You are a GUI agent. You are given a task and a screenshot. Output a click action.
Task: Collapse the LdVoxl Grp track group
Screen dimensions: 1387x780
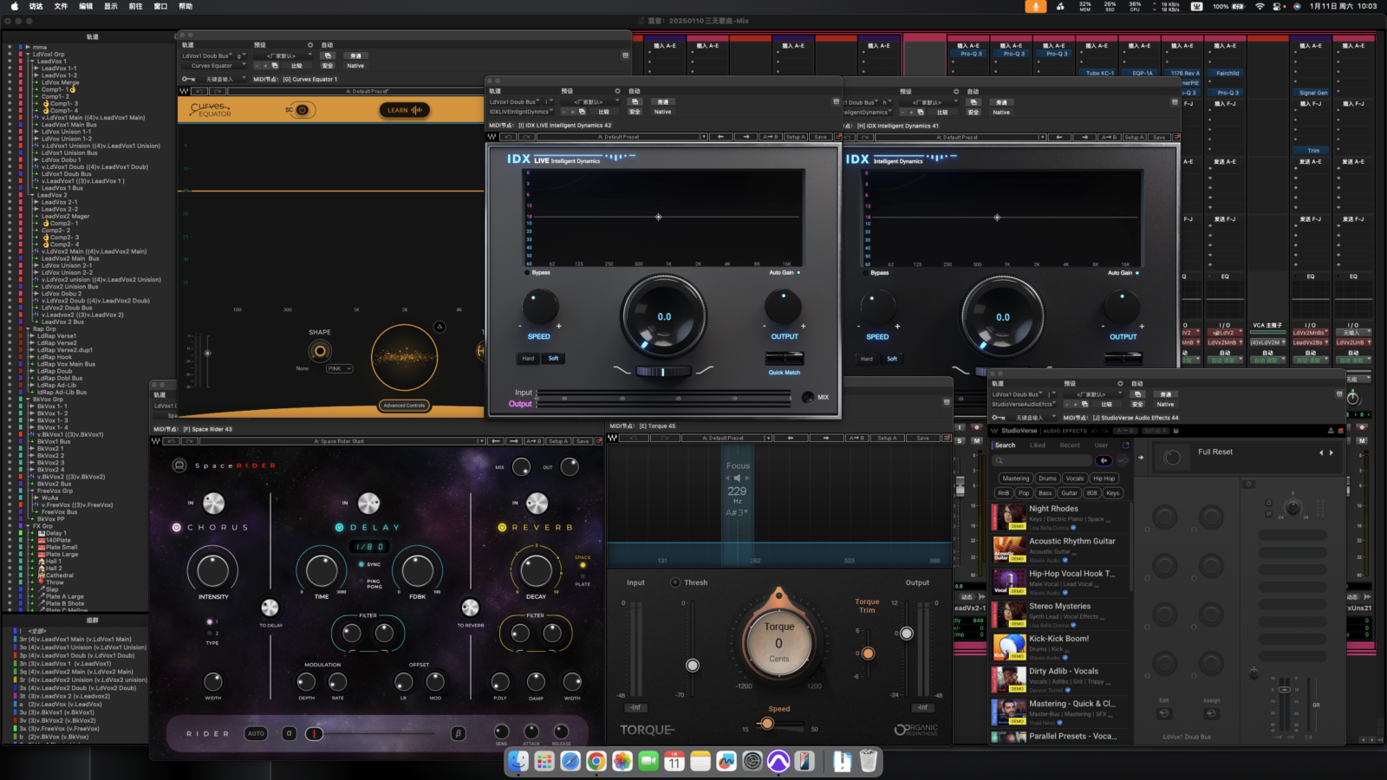[29, 54]
